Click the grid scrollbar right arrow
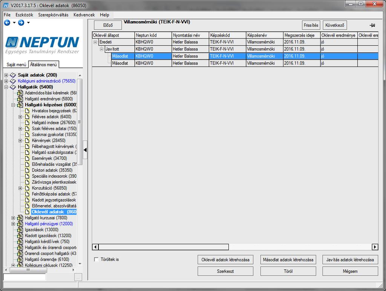 tap(375, 247)
